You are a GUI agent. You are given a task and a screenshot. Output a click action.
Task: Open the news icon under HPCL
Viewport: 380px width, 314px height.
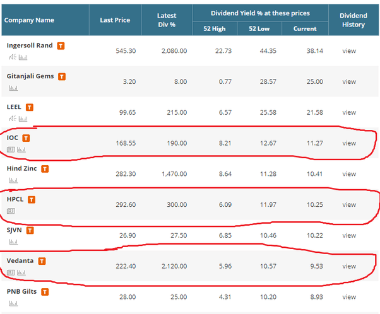11,211
